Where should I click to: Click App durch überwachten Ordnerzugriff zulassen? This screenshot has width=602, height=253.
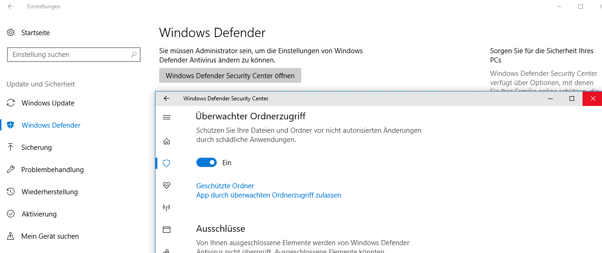[269, 195]
